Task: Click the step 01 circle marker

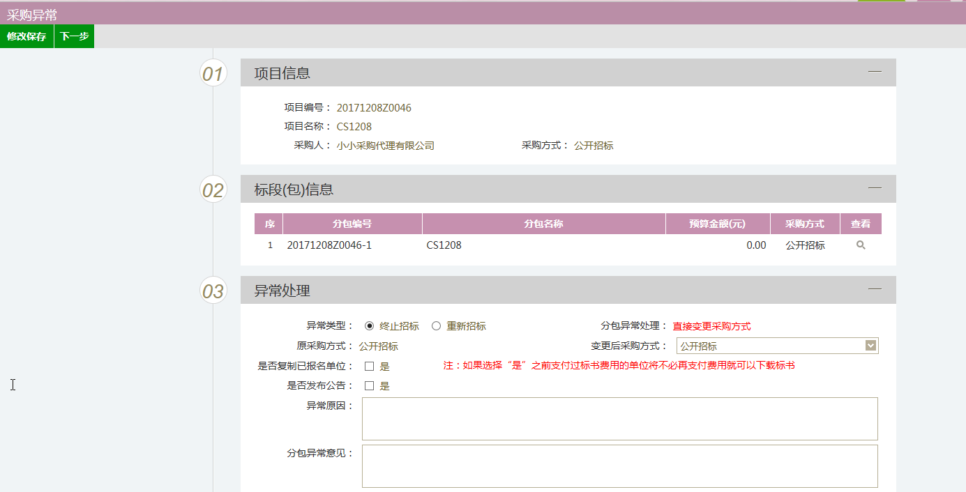Action: (x=213, y=73)
